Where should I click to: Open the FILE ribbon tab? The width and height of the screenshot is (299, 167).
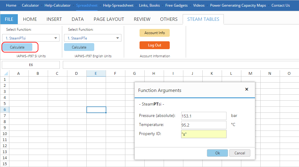pyautogui.click(x=9, y=19)
